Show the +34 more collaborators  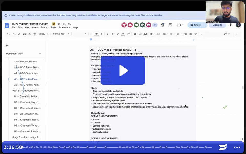click(x=155, y=25)
